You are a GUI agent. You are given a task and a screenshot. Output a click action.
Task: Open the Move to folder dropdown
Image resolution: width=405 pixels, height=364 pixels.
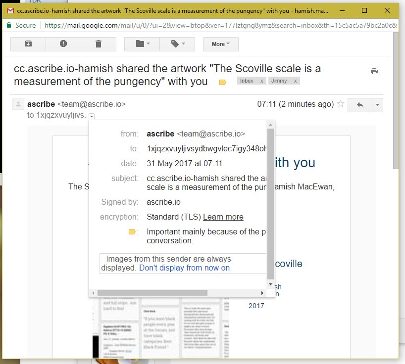142,44
